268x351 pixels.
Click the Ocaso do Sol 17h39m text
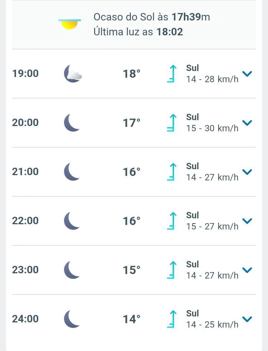pyautogui.click(x=151, y=17)
